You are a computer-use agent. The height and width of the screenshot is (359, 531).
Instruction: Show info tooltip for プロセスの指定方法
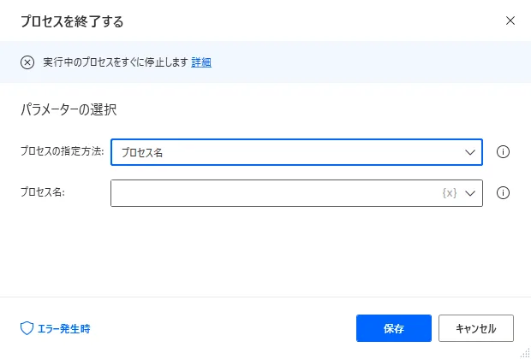tap(504, 152)
